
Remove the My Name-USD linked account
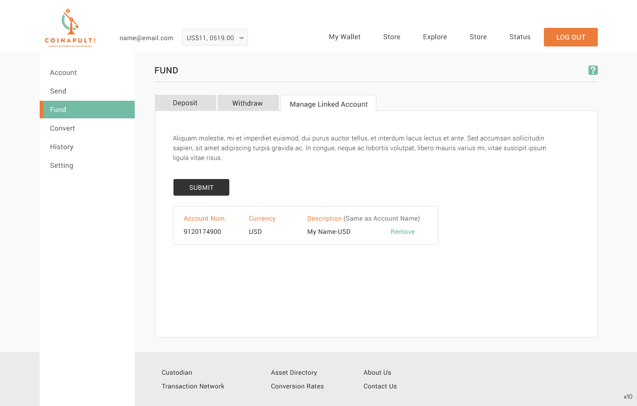(x=403, y=232)
